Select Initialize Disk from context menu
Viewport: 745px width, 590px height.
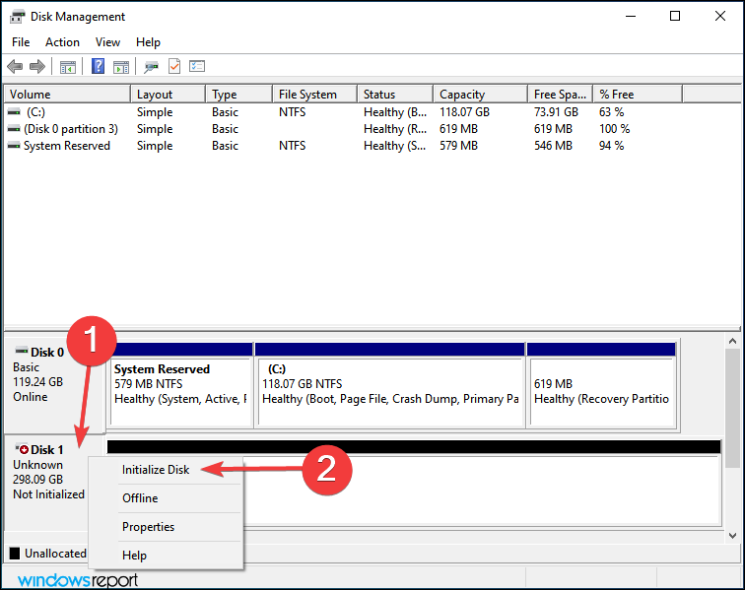pos(156,470)
